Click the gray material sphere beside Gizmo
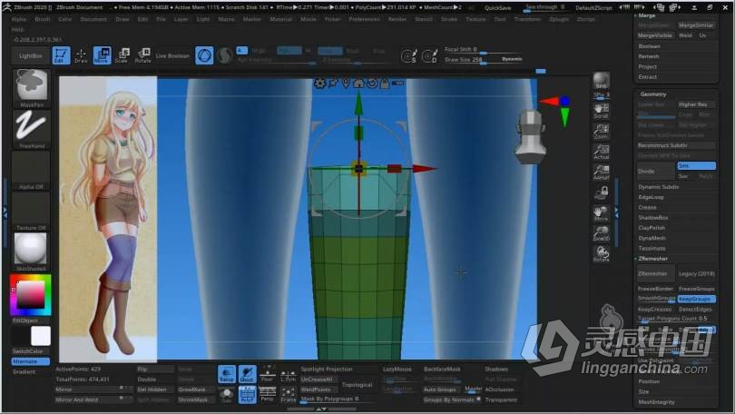 (224, 55)
